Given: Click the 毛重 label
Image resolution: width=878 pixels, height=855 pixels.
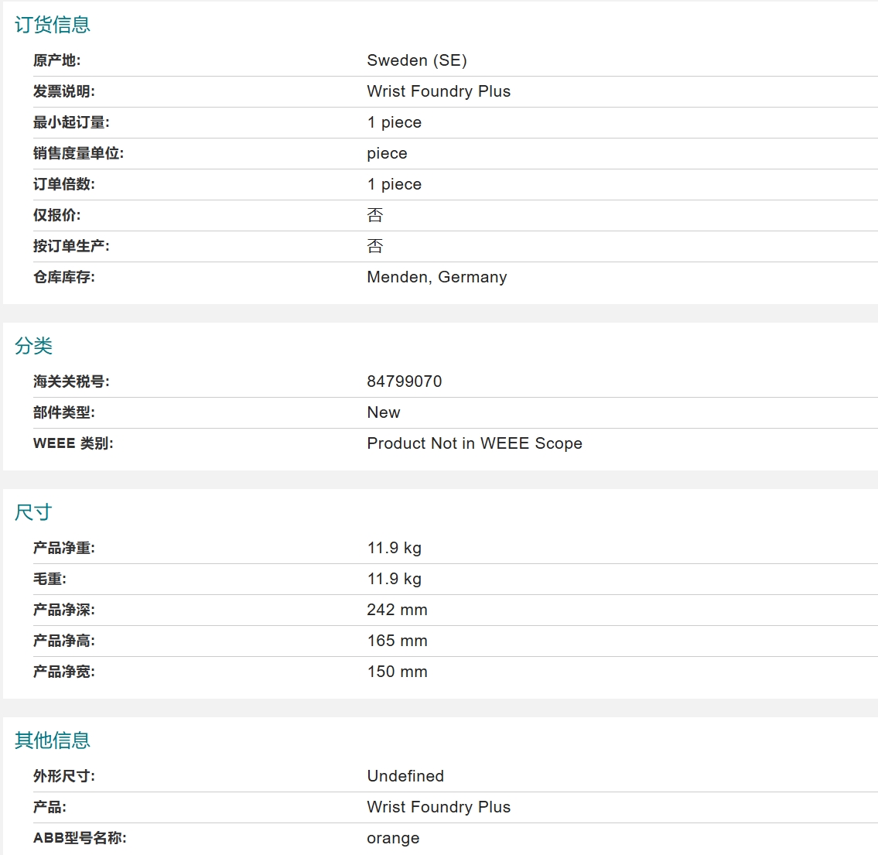Looking at the screenshot, I should point(50,579).
